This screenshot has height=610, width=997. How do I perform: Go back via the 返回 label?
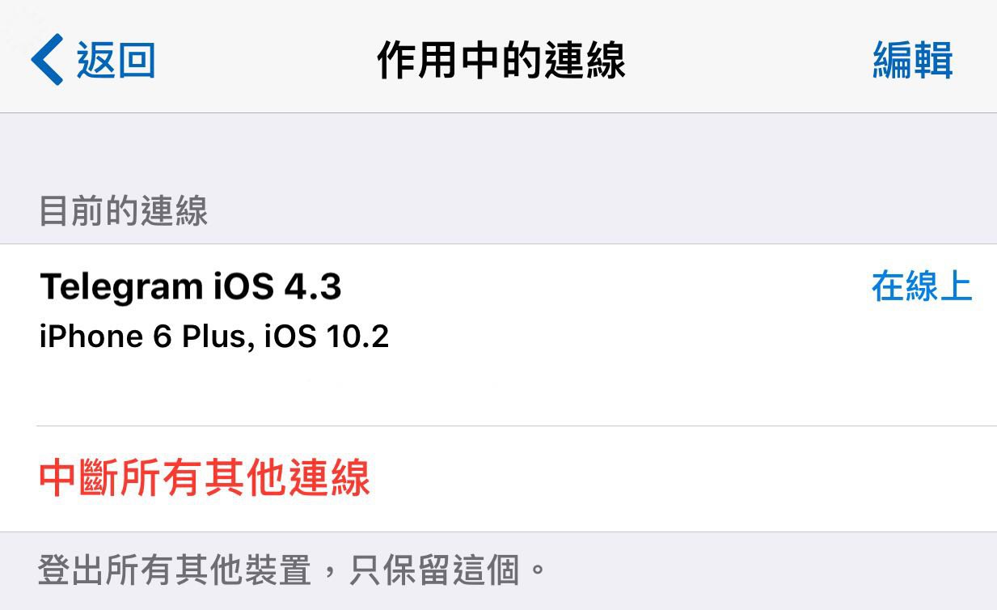point(116,61)
